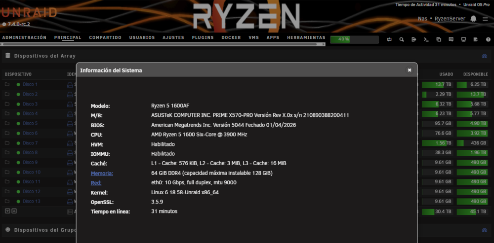Browse folder icon for Disco 3
494x243 pixels.
pyautogui.click(x=7, y=104)
